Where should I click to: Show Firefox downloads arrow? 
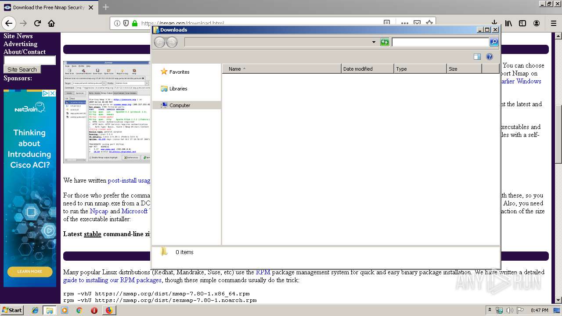[x=494, y=23]
